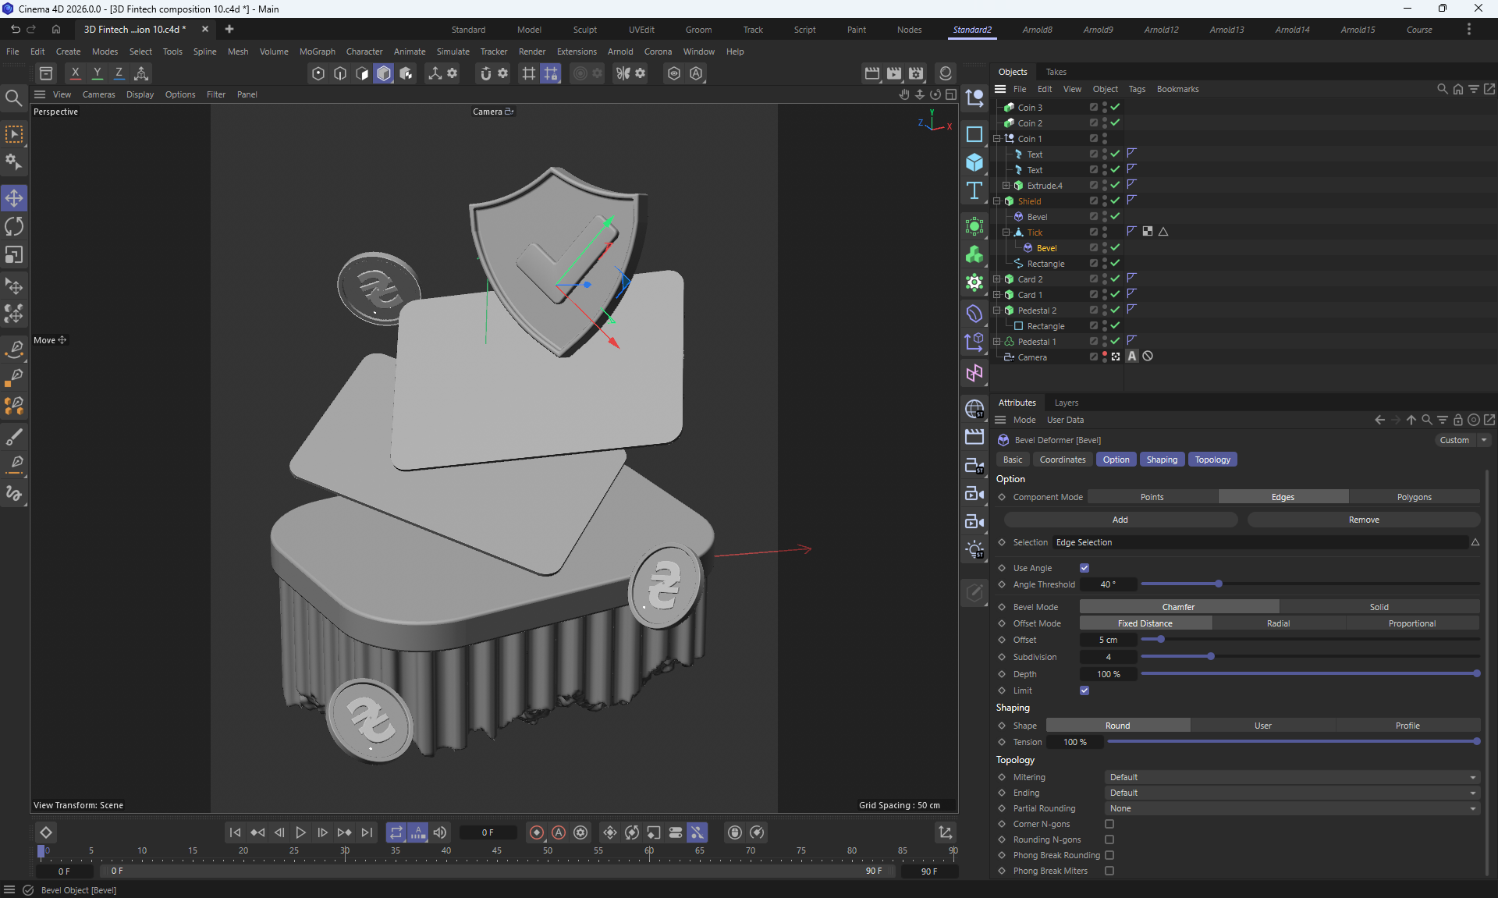Open the Partial Rounding dropdown

1292,808
